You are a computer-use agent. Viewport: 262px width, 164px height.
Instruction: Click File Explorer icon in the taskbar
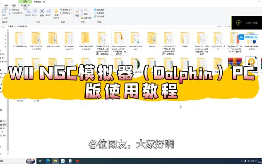tap(55, 161)
